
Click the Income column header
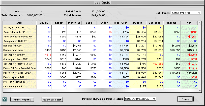pyautogui.click(x=172, y=23)
